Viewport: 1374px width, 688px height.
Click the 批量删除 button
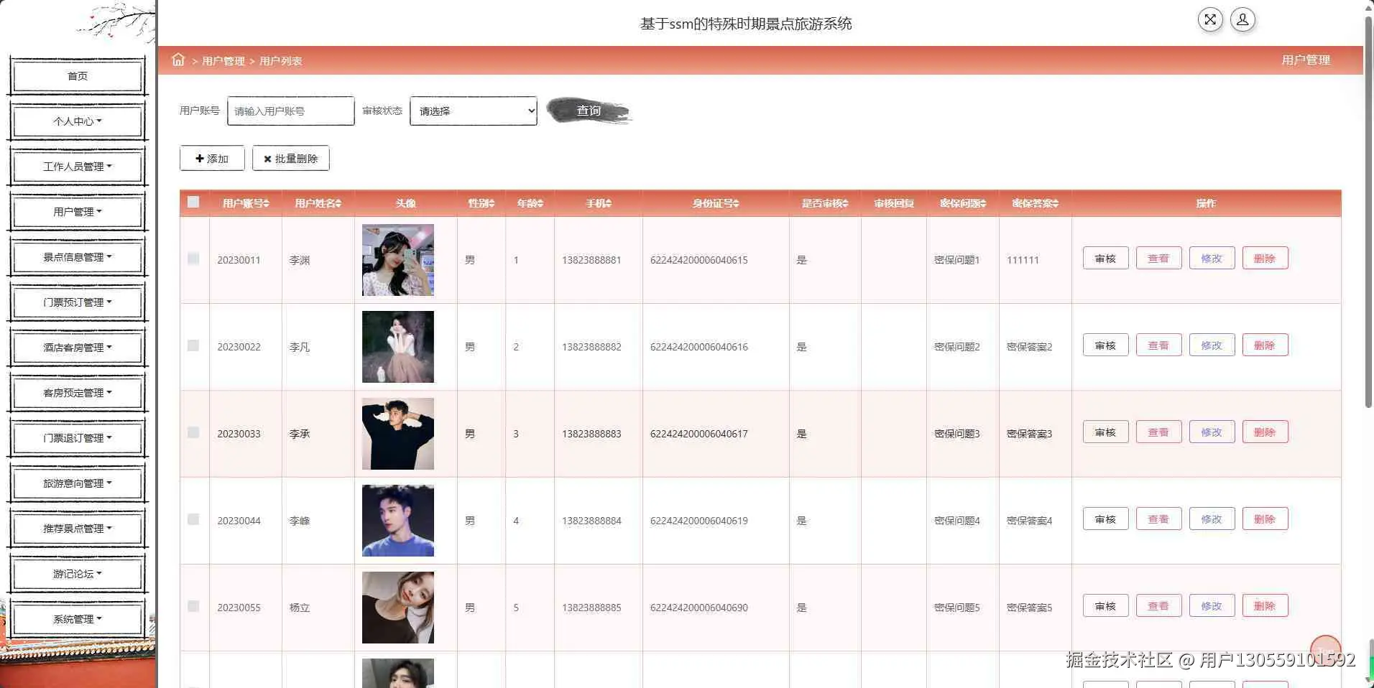tap(291, 158)
